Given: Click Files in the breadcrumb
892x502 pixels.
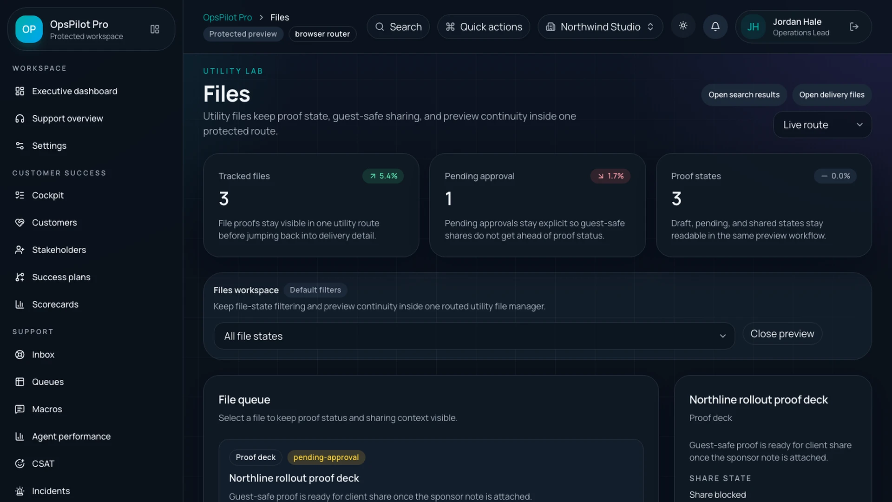Looking at the screenshot, I should (x=280, y=17).
